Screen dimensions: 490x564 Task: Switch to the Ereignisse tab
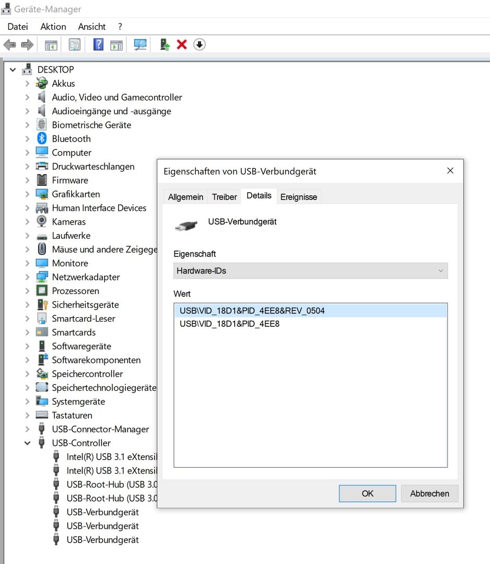click(298, 197)
